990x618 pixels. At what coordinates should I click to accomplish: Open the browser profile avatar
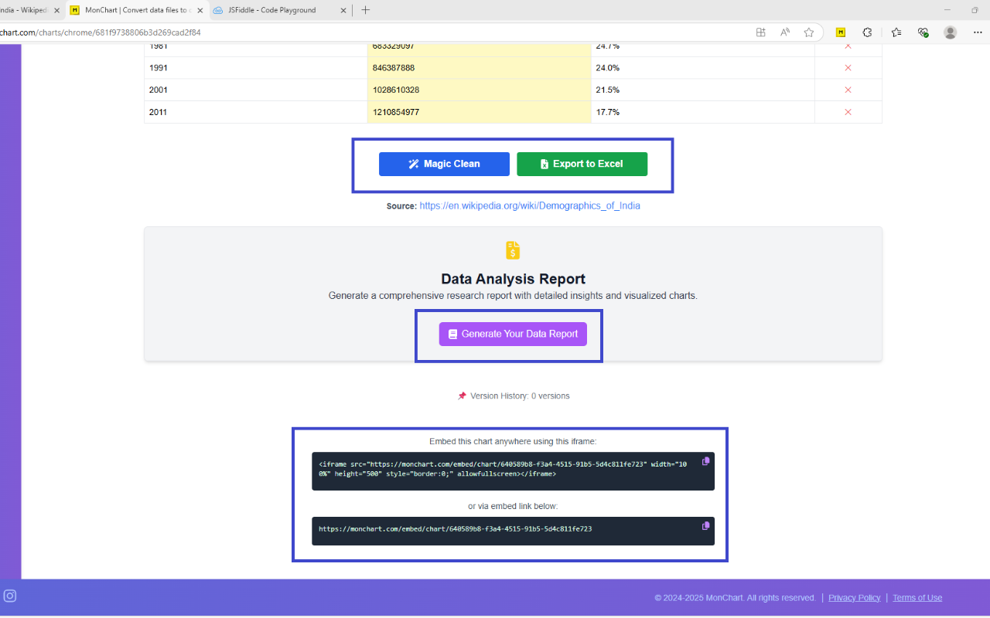click(x=950, y=32)
